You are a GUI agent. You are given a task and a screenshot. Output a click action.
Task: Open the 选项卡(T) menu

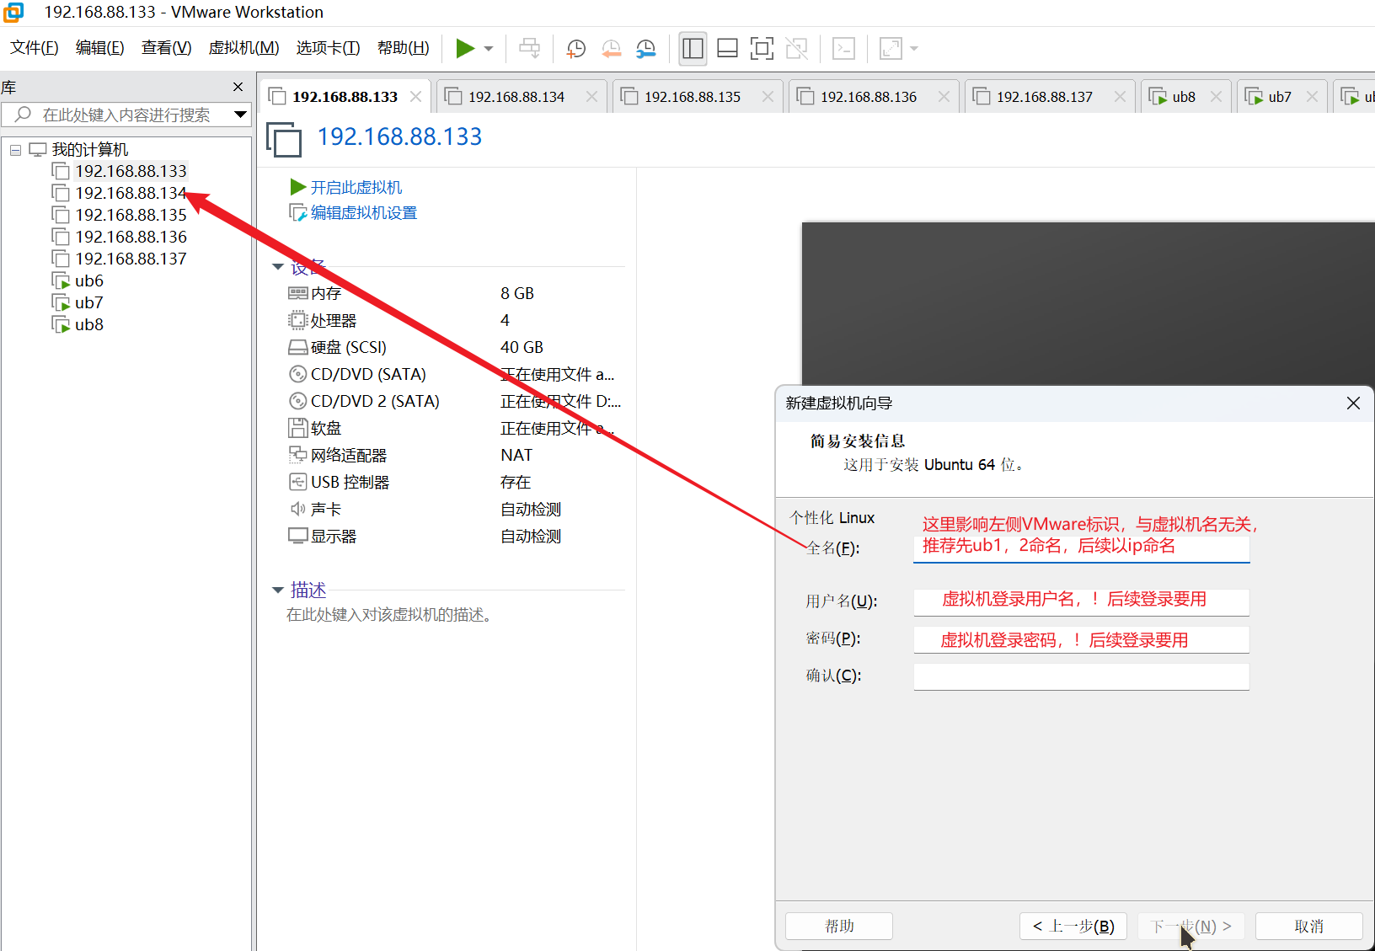click(328, 48)
